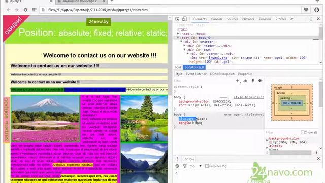325x183 pixels.
Task: Go forward to the next page
Action: [x=17, y=10]
